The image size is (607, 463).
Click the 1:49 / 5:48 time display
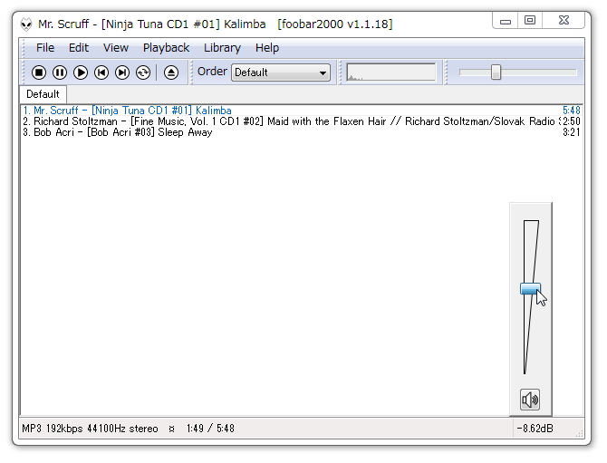[210, 429]
